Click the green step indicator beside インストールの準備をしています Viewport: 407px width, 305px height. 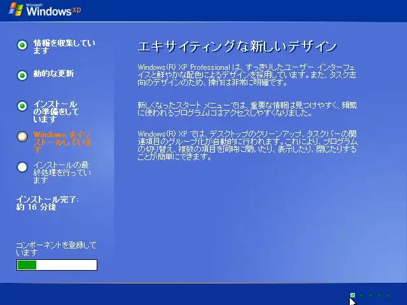coord(22,106)
